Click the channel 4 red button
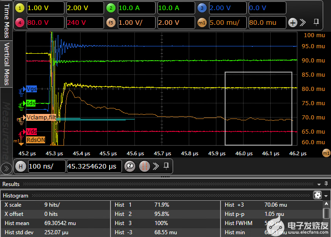The width and height of the screenshot is (331, 237). point(21,22)
